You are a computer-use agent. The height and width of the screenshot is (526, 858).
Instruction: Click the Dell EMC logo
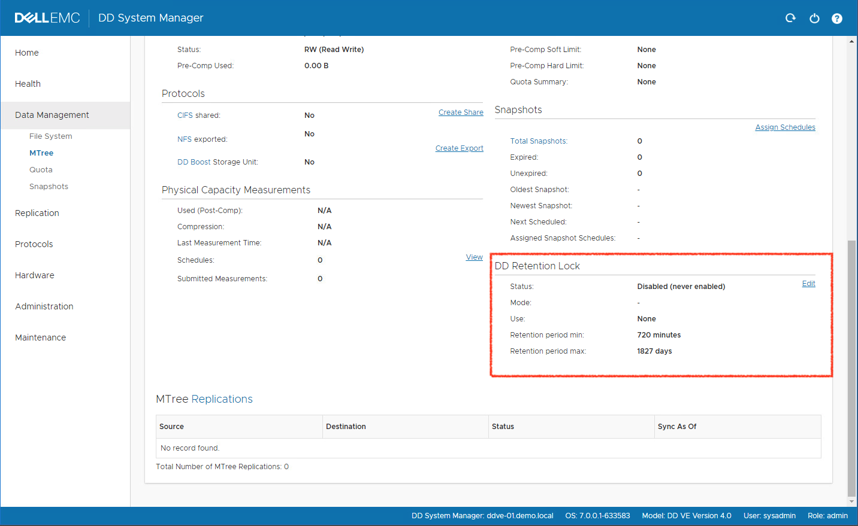(47, 17)
